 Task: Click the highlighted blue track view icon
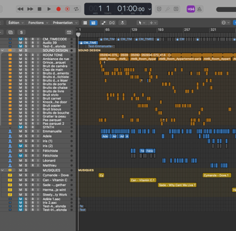(93, 23)
